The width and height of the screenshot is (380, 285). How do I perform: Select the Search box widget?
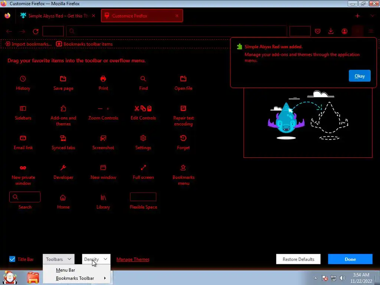tap(25, 197)
